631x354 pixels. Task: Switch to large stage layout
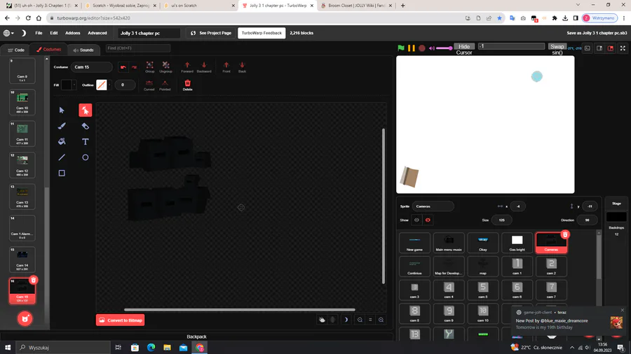[x=611, y=48]
